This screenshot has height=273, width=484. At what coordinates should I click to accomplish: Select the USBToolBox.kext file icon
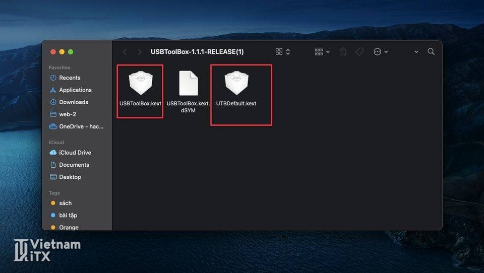(140, 84)
